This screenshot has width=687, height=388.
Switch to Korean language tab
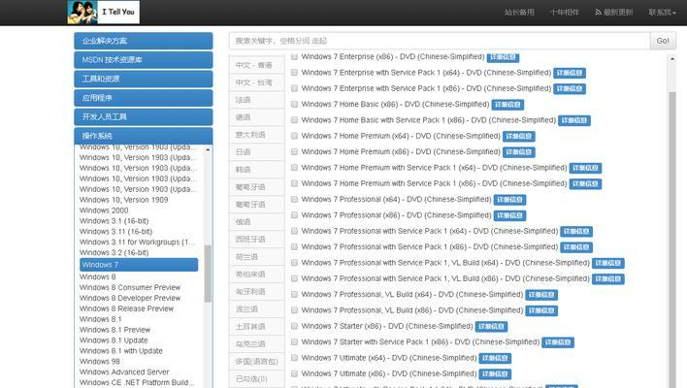pyautogui.click(x=257, y=170)
